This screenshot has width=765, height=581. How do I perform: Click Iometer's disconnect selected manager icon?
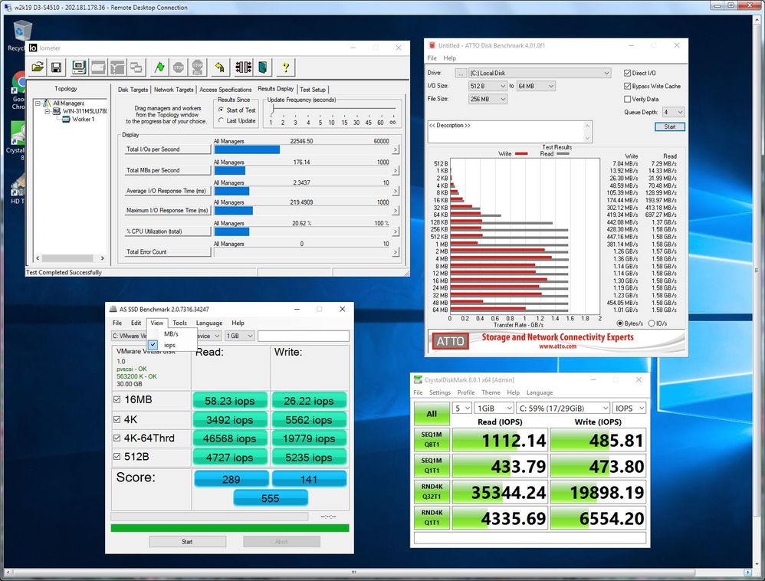244,67
